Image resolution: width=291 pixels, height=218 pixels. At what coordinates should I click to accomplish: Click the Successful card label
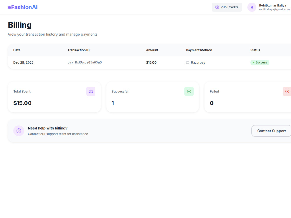(x=120, y=91)
